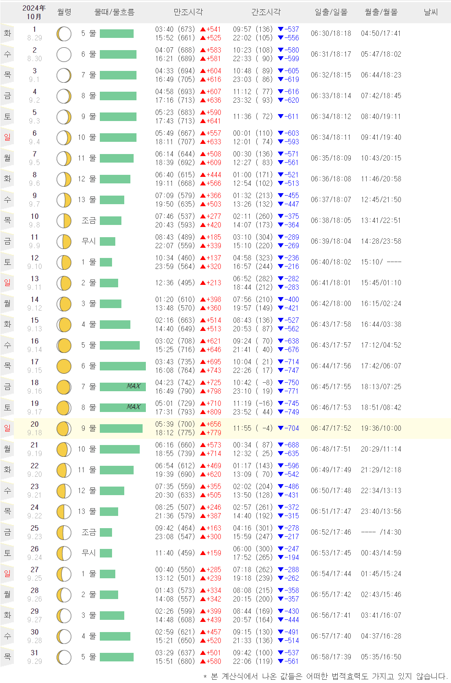Click the 날씨 column header

tap(431, 12)
